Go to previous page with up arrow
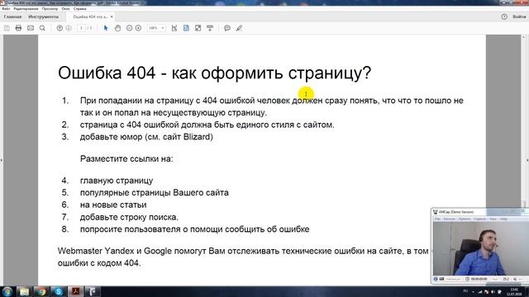The image size is (529, 297). (x=60, y=28)
